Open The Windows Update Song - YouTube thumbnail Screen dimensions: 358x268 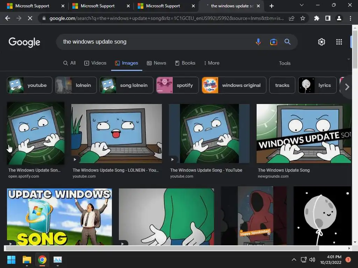[209, 134]
